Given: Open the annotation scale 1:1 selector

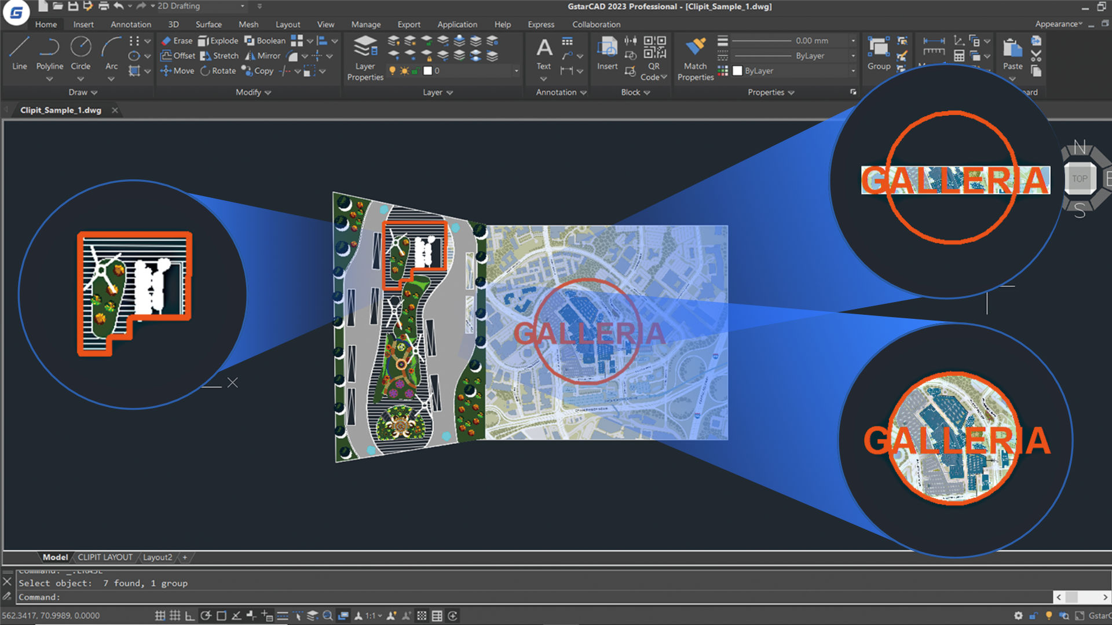Looking at the screenshot, I should (374, 616).
